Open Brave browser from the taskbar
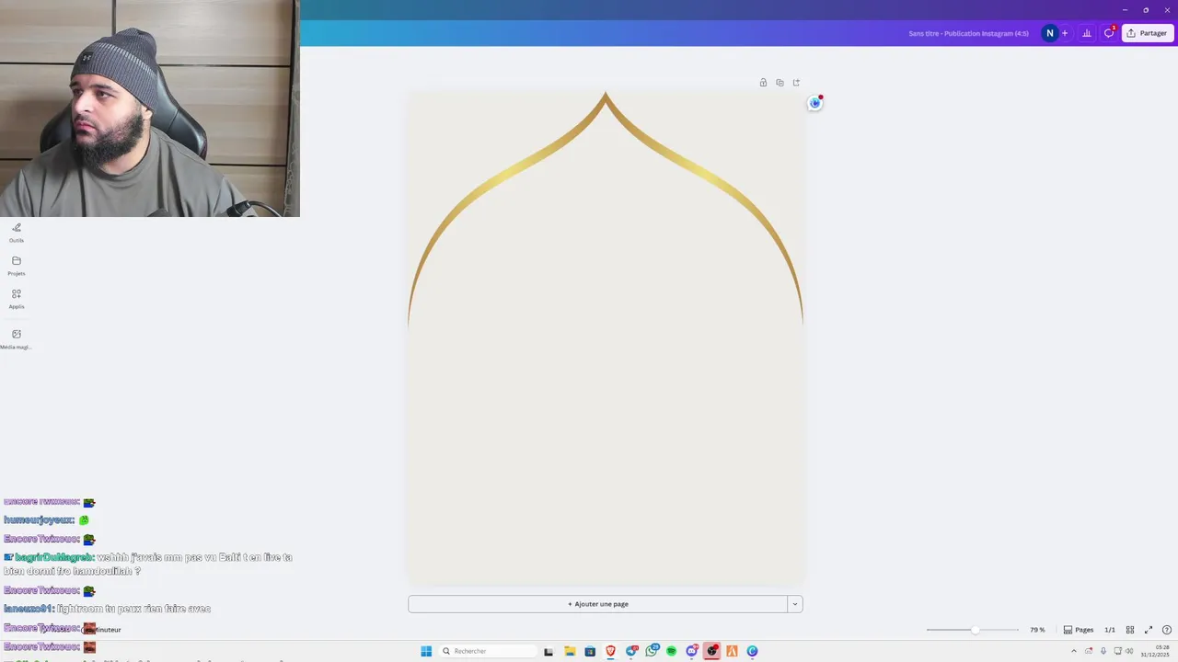This screenshot has height=662, width=1178. pyautogui.click(x=610, y=651)
